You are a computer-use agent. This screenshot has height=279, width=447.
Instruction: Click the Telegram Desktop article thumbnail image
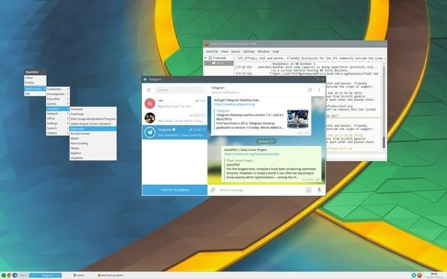[297, 117]
